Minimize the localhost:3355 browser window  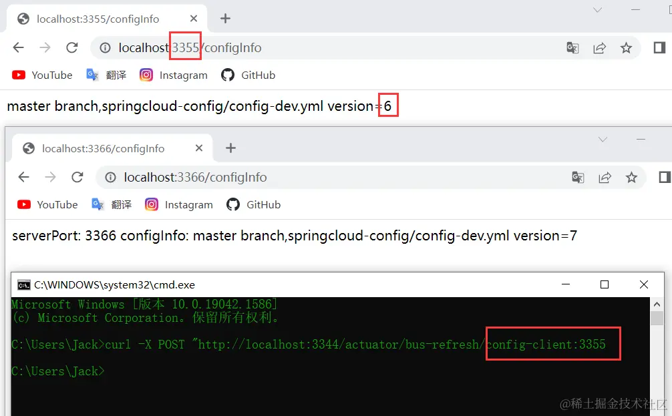point(635,10)
